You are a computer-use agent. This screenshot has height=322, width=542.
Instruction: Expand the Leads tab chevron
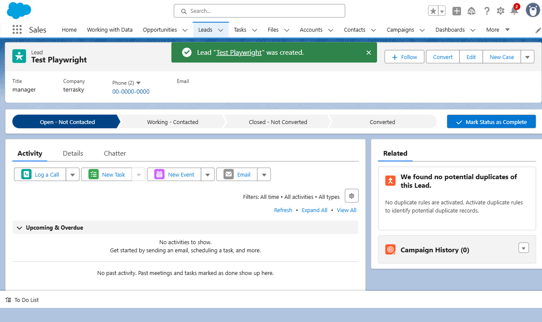point(221,30)
